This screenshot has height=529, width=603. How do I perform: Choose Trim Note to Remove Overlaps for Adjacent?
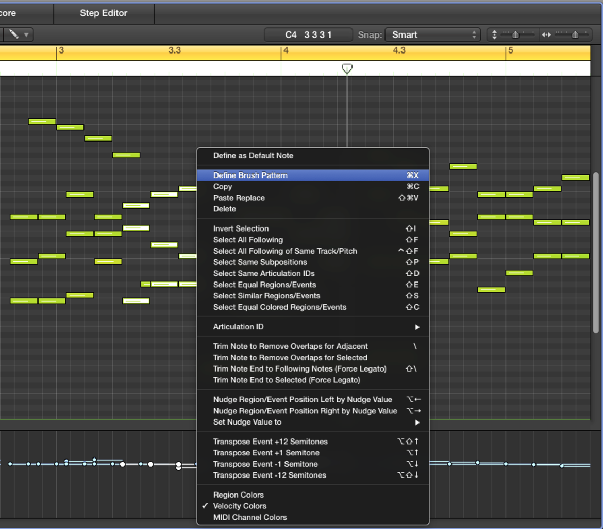point(313,346)
